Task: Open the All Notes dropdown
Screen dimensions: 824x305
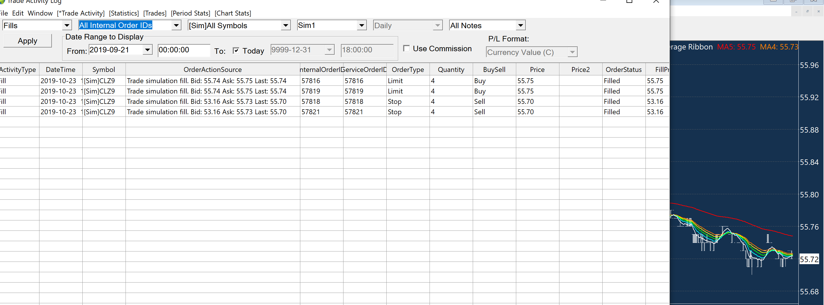Action: (x=521, y=25)
